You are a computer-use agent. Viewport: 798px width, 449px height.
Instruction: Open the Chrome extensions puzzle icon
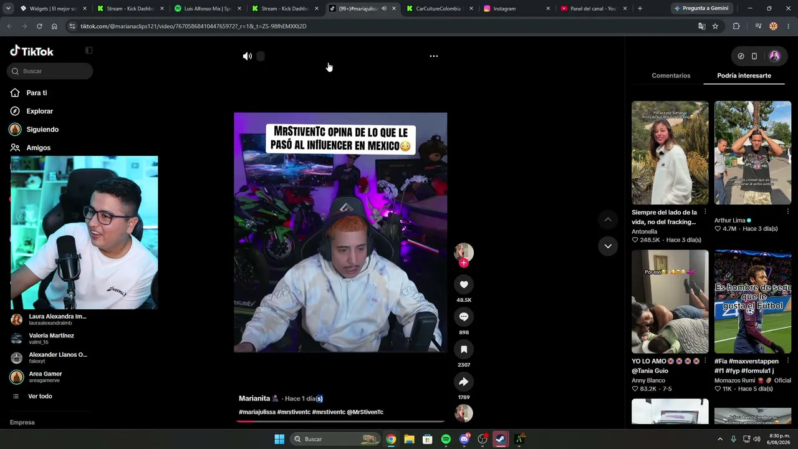[736, 26]
